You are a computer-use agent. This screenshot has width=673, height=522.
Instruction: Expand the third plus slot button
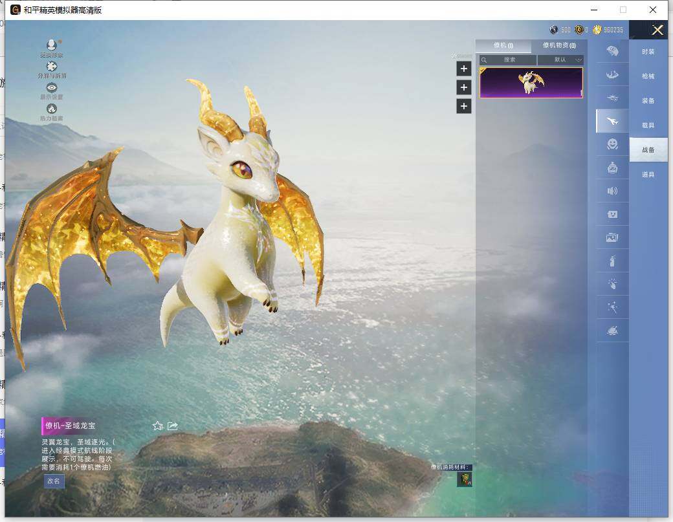(x=463, y=106)
